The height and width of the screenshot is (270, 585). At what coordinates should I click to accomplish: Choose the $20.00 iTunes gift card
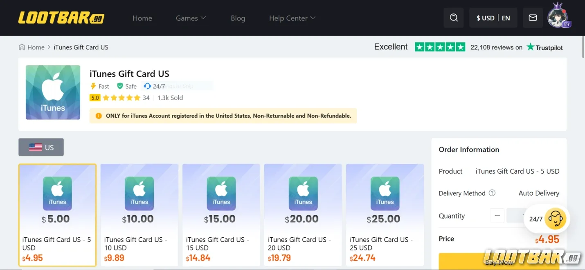(303, 215)
